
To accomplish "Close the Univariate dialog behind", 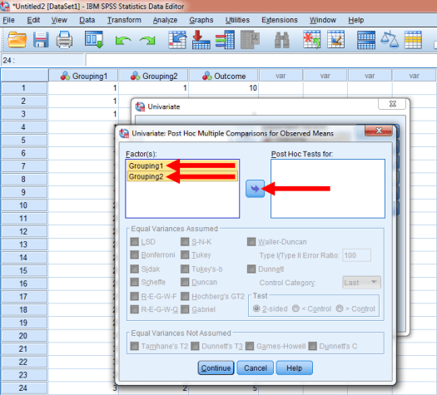I will pos(392,104).
